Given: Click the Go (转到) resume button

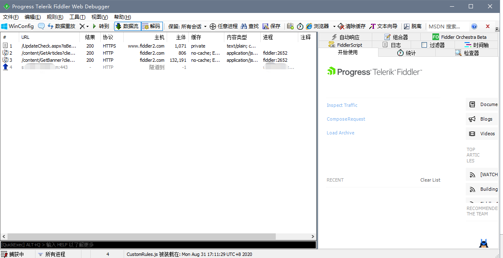Looking at the screenshot, I should (101, 26).
